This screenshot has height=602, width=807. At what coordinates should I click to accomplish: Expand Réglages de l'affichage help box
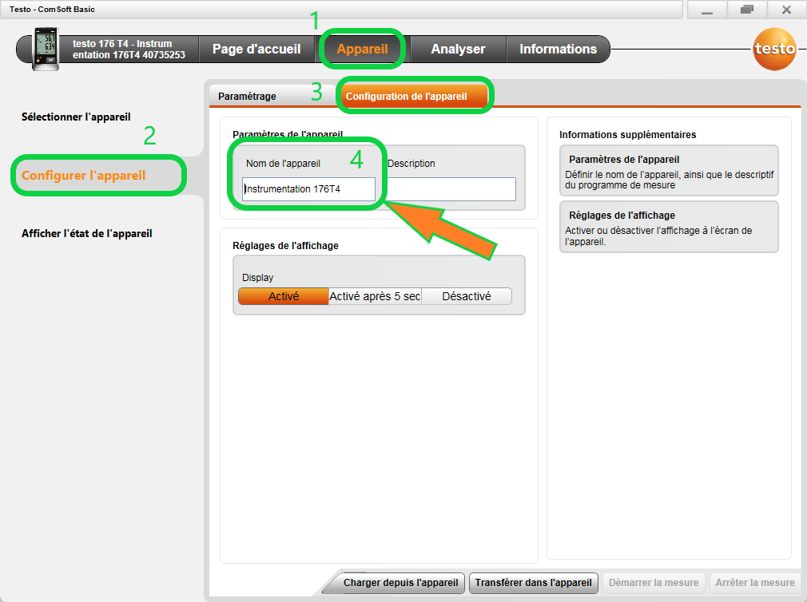[669, 227]
